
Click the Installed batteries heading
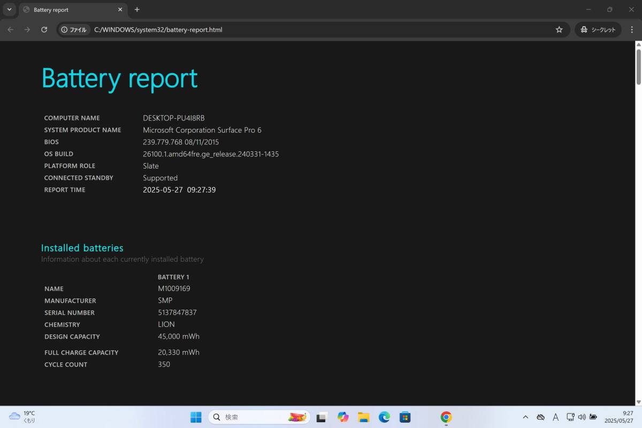click(x=82, y=248)
